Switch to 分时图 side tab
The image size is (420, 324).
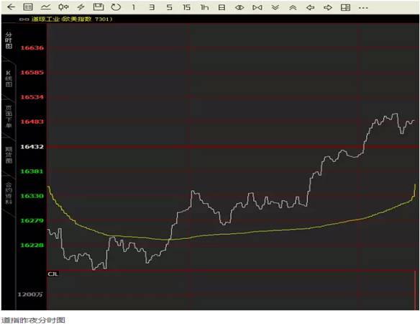[x=9, y=41]
